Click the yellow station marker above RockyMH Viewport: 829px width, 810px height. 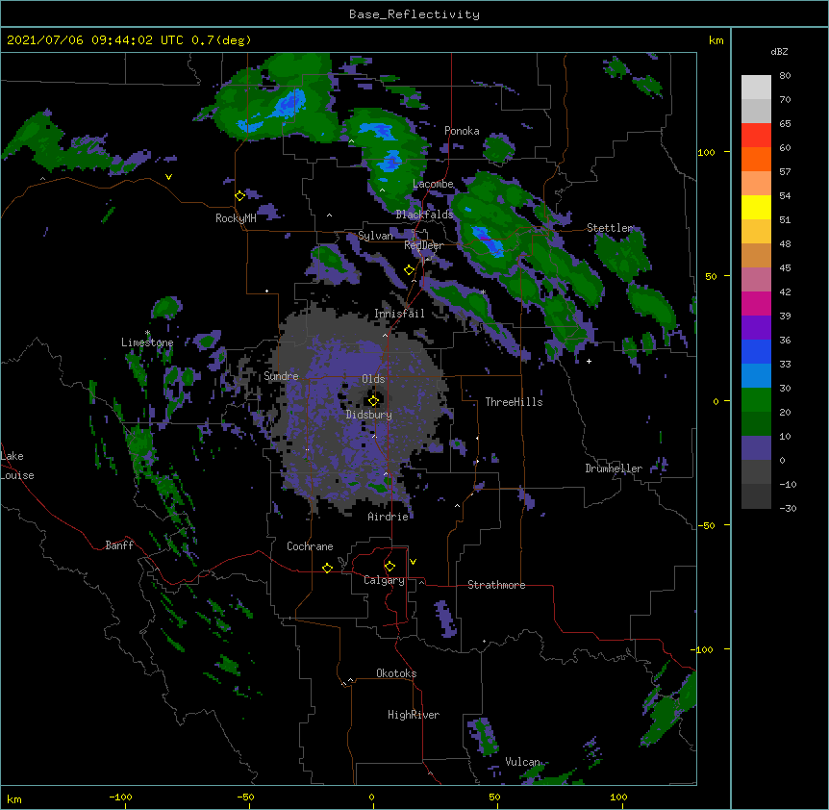click(x=240, y=196)
